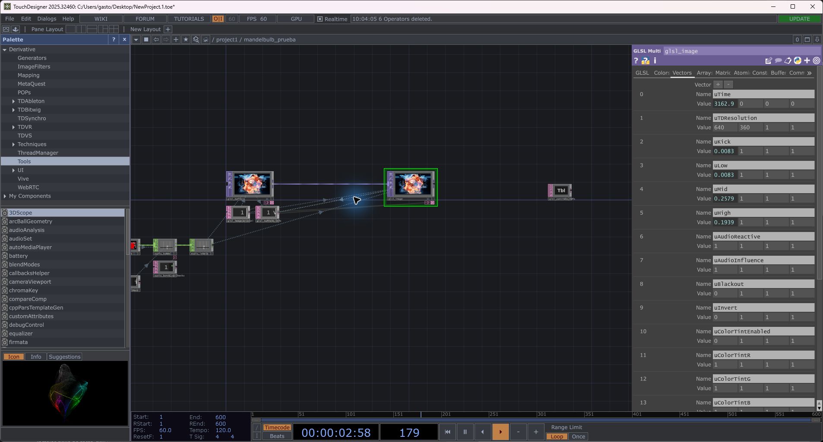Open the TUTORIALS button
The height and width of the screenshot is (442, 823).
coord(189,19)
